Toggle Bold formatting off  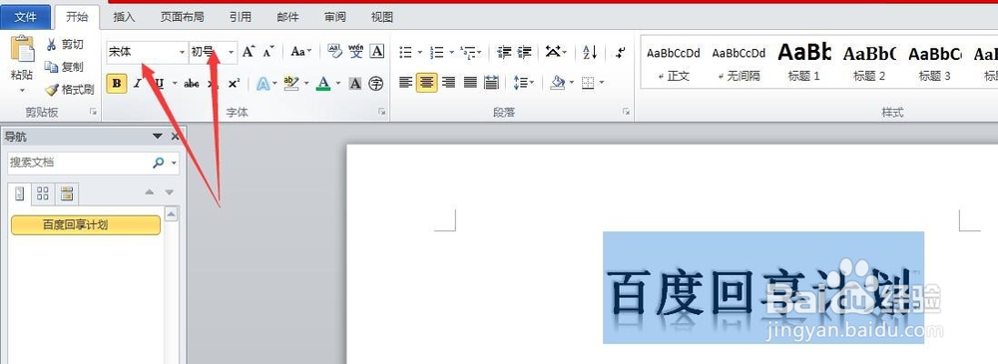click(117, 84)
